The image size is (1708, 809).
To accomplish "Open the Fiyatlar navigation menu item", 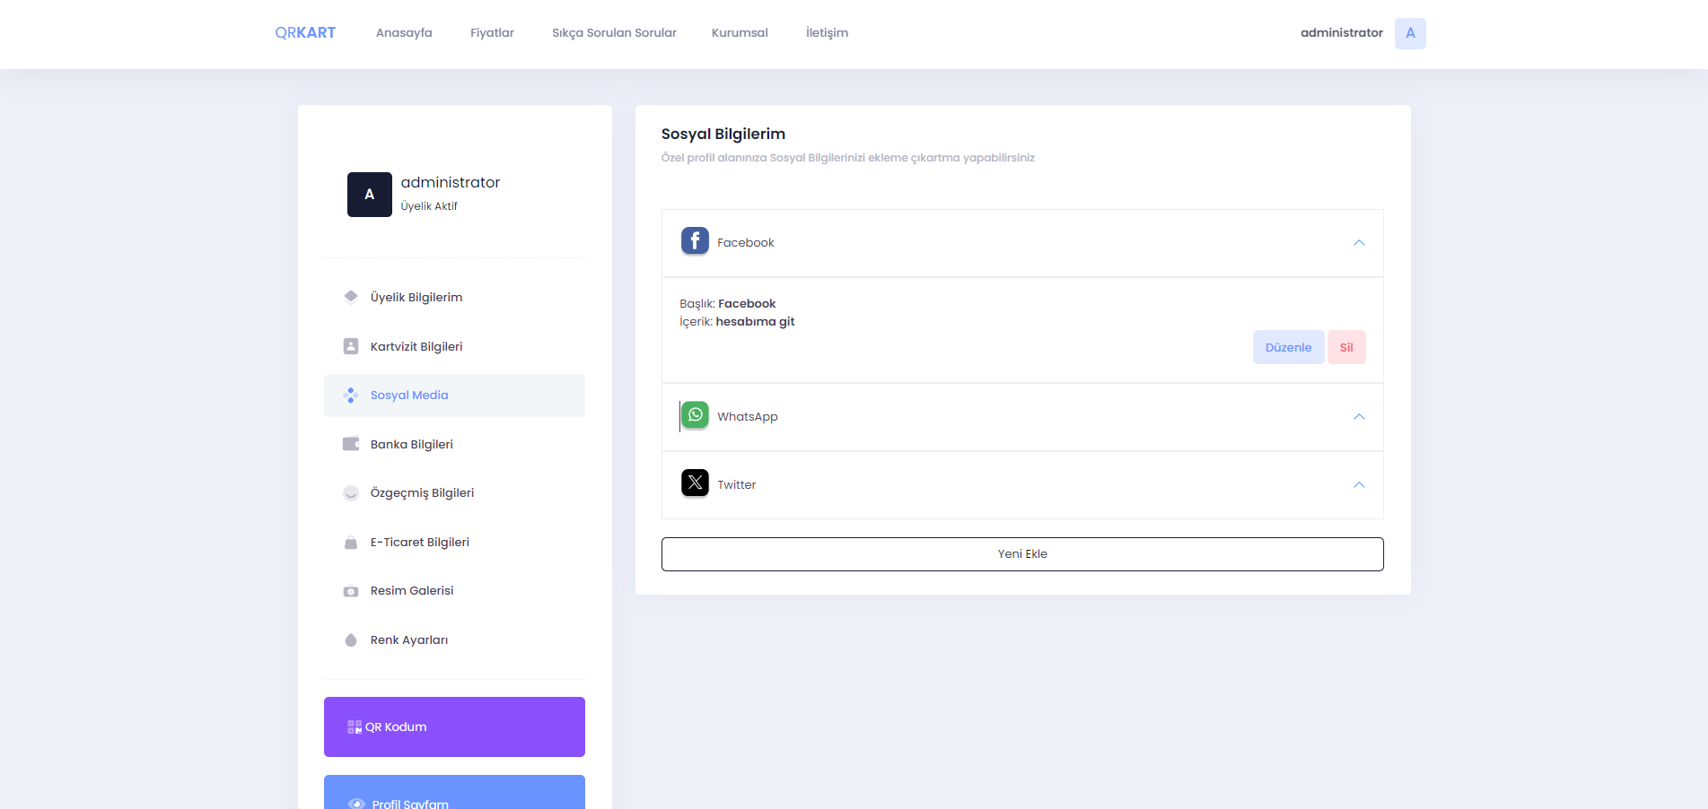I will click(x=492, y=33).
